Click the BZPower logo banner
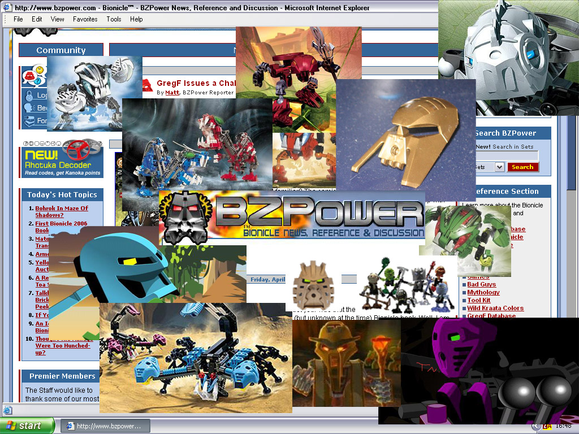The height and width of the screenshot is (434, 579). [292, 217]
